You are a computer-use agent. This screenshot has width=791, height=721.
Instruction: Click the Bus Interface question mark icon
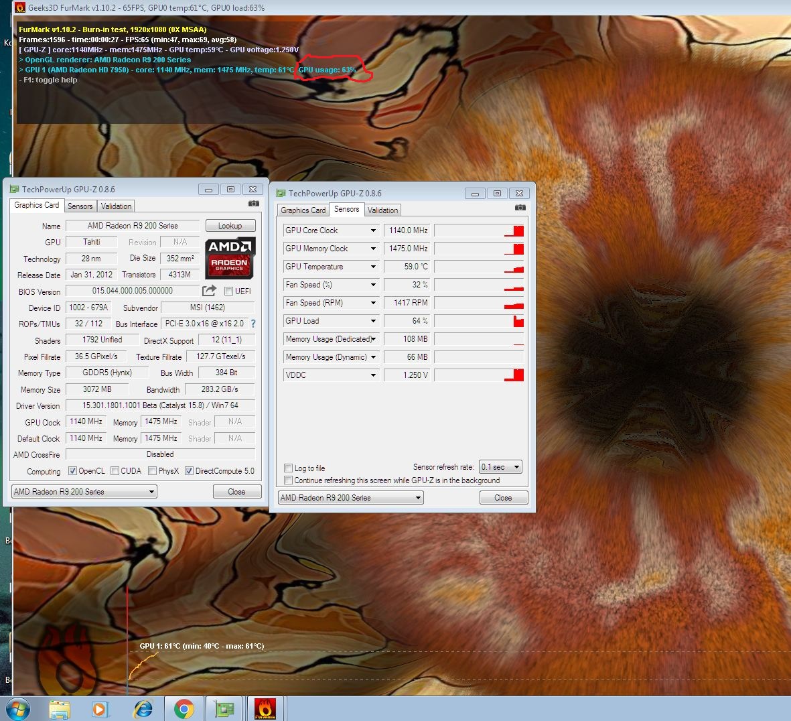(253, 324)
